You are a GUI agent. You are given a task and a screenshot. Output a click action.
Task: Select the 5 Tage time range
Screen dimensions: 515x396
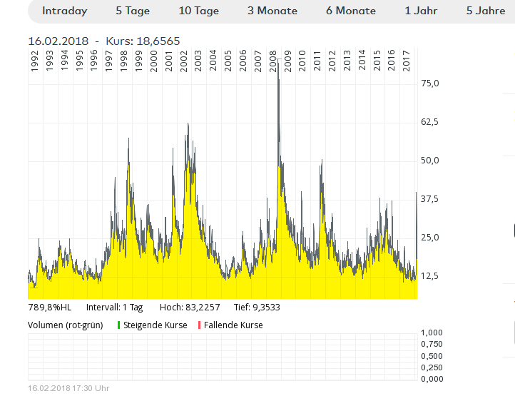click(x=133, y=11)
